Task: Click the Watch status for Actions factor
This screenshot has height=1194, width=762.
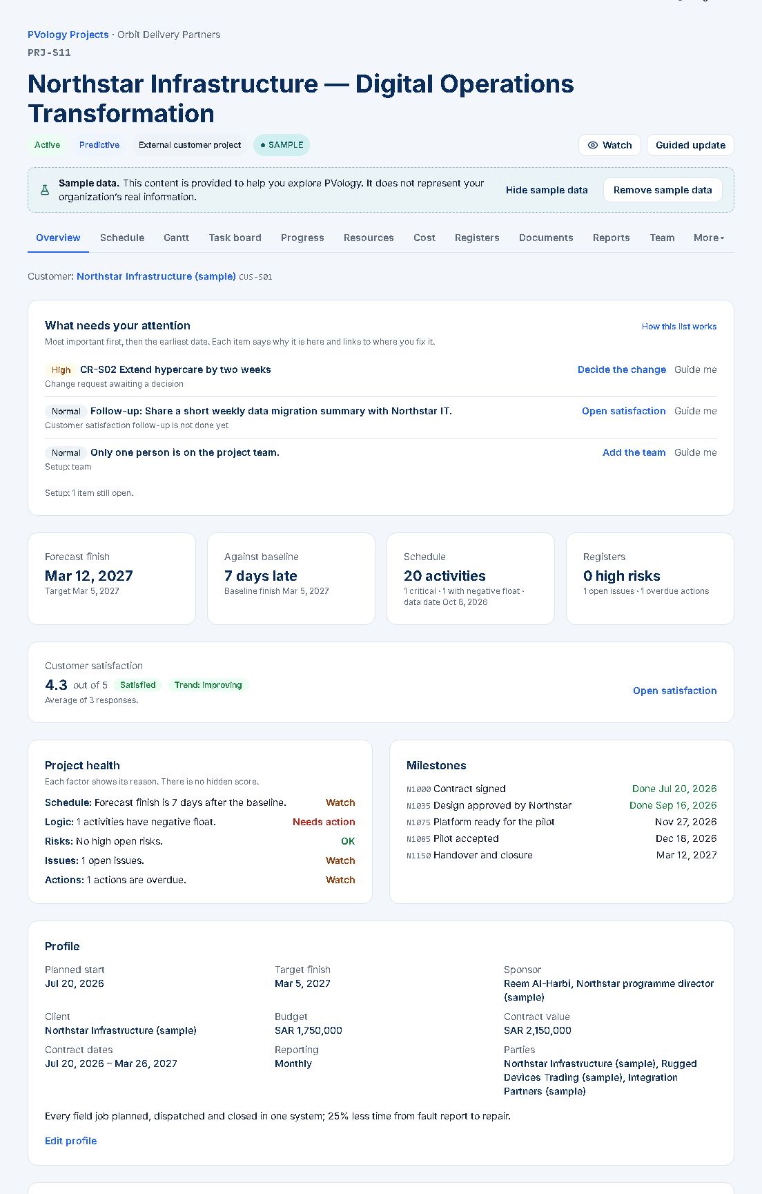Action: (x=340, y=880)
